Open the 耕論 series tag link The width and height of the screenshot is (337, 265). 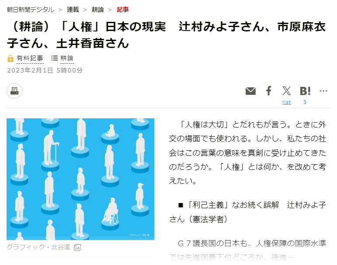point(67,59)
